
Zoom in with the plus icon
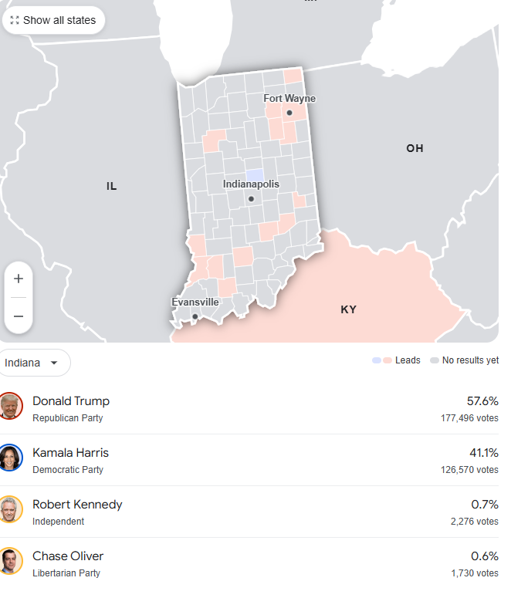pyautogui.click(x=19, y=279)
